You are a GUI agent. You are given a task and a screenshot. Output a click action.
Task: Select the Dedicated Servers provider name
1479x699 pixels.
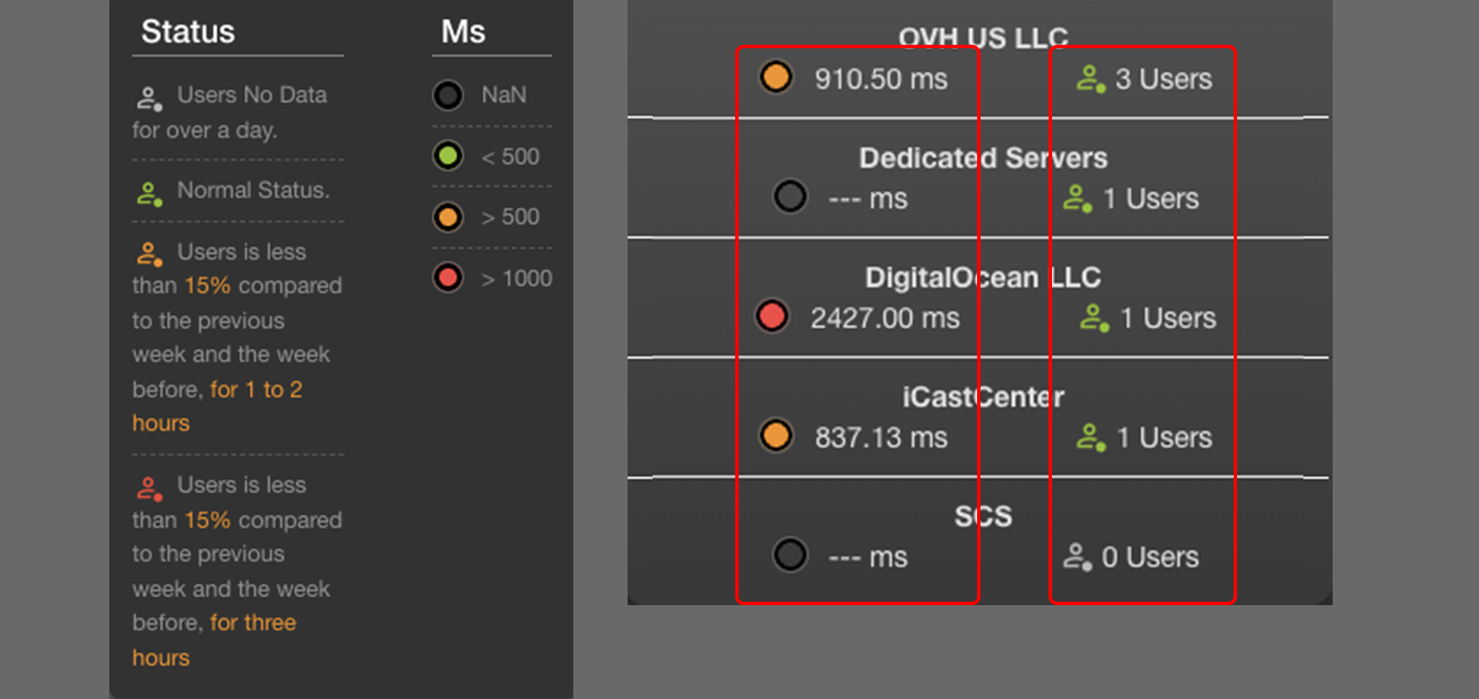pos(983,158)
